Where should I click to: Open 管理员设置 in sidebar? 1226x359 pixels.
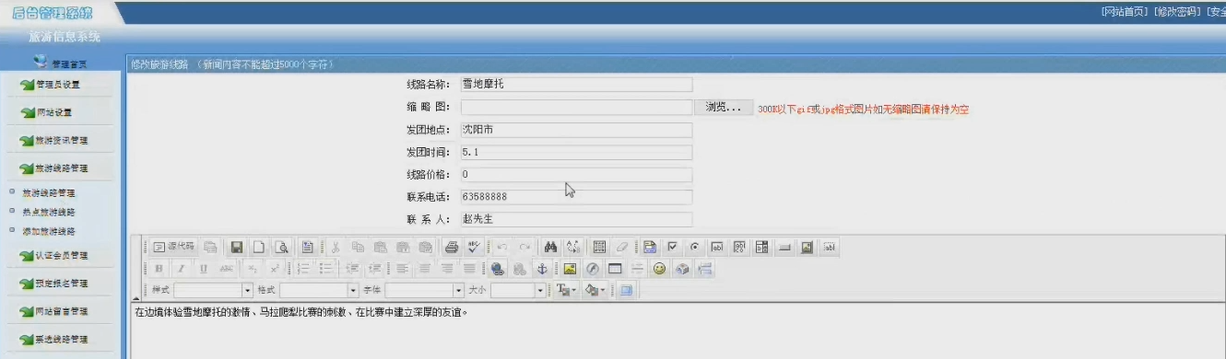coord(57,85)
